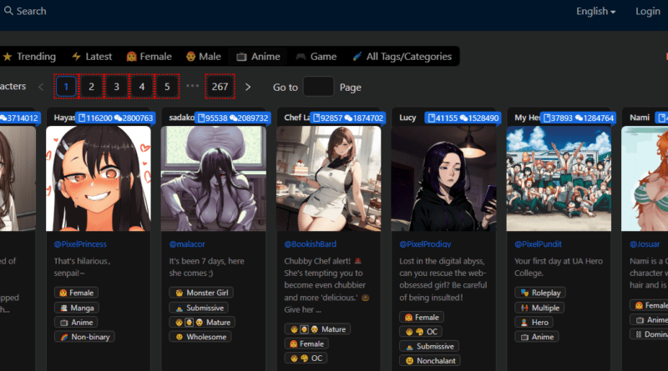Screen dimensions: 668x371
Task: Click "That's hilarious, senpai!~" description
Action: 82,267
